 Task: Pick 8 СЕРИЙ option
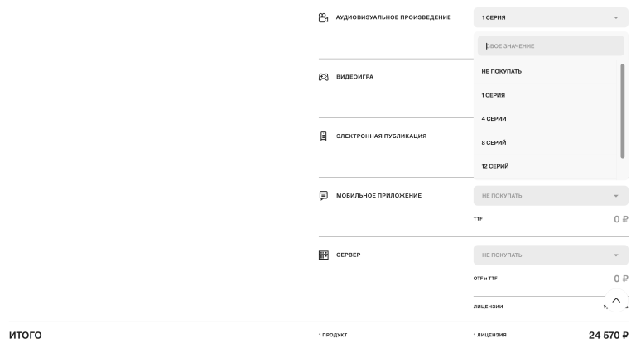pos(545,143)
